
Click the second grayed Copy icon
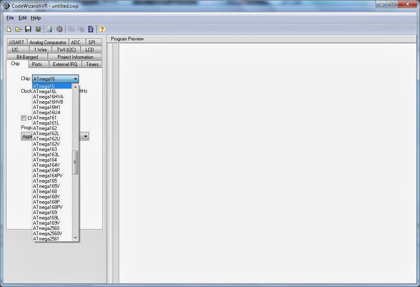[81, 29]
